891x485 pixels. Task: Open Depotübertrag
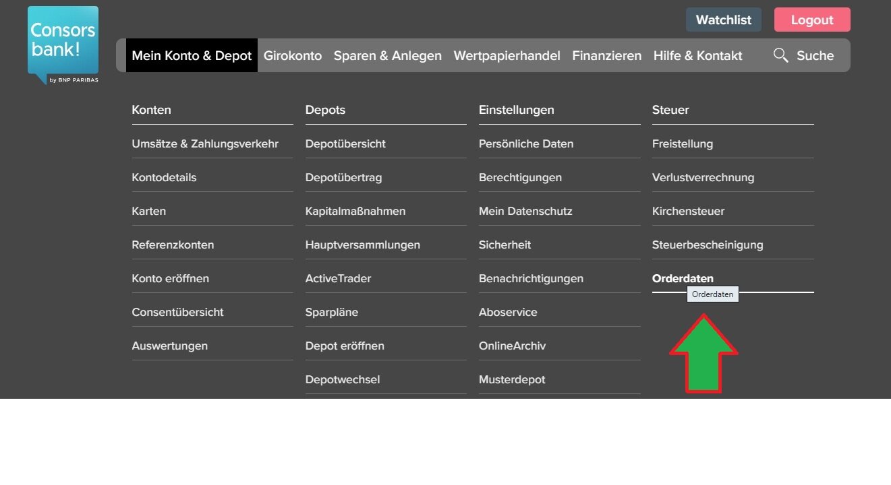tap(343, 177)
